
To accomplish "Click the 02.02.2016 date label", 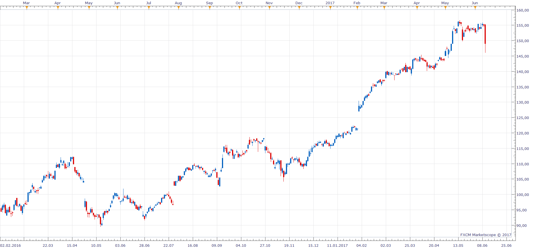I will coord(10,245).
